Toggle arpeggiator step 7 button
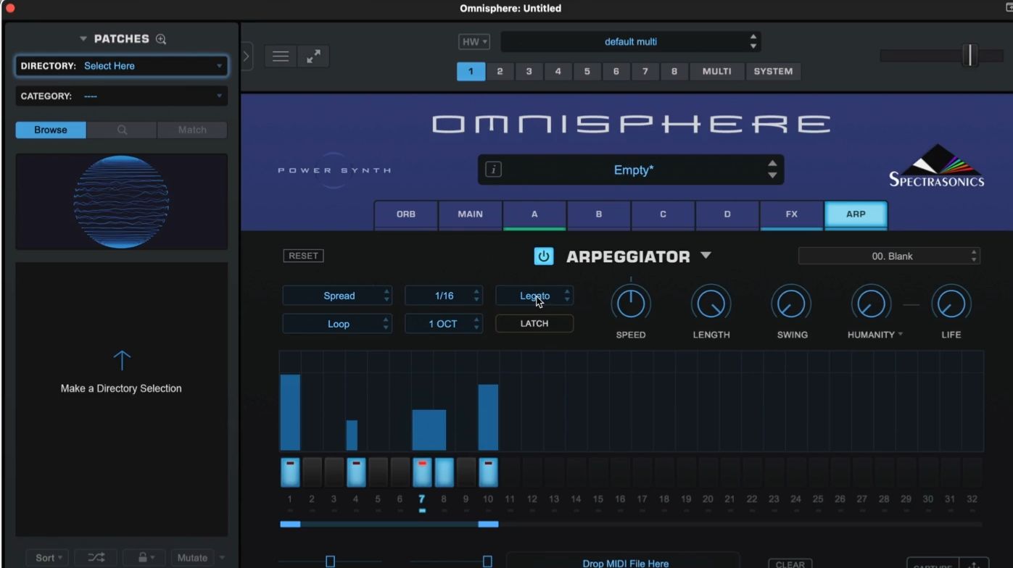 coord(422,472)
